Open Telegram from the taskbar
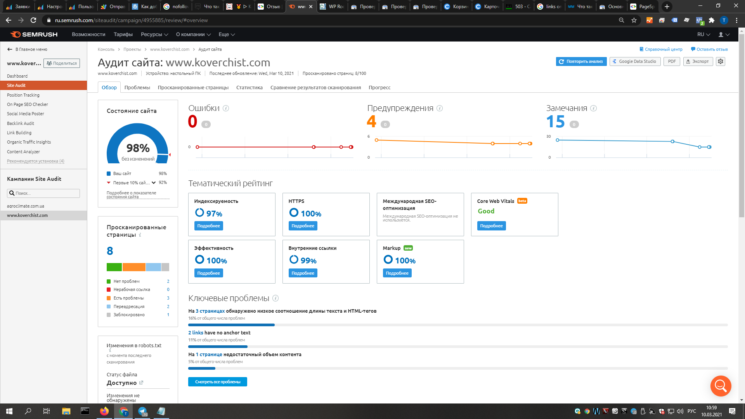745x419 pixels. click(x=142, y=411)
